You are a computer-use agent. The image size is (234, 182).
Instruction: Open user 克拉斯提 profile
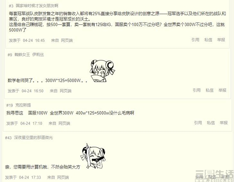point(23,105)
